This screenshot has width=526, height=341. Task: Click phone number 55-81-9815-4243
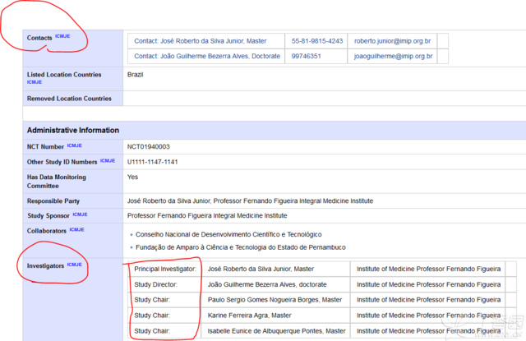tap(317, 41)
